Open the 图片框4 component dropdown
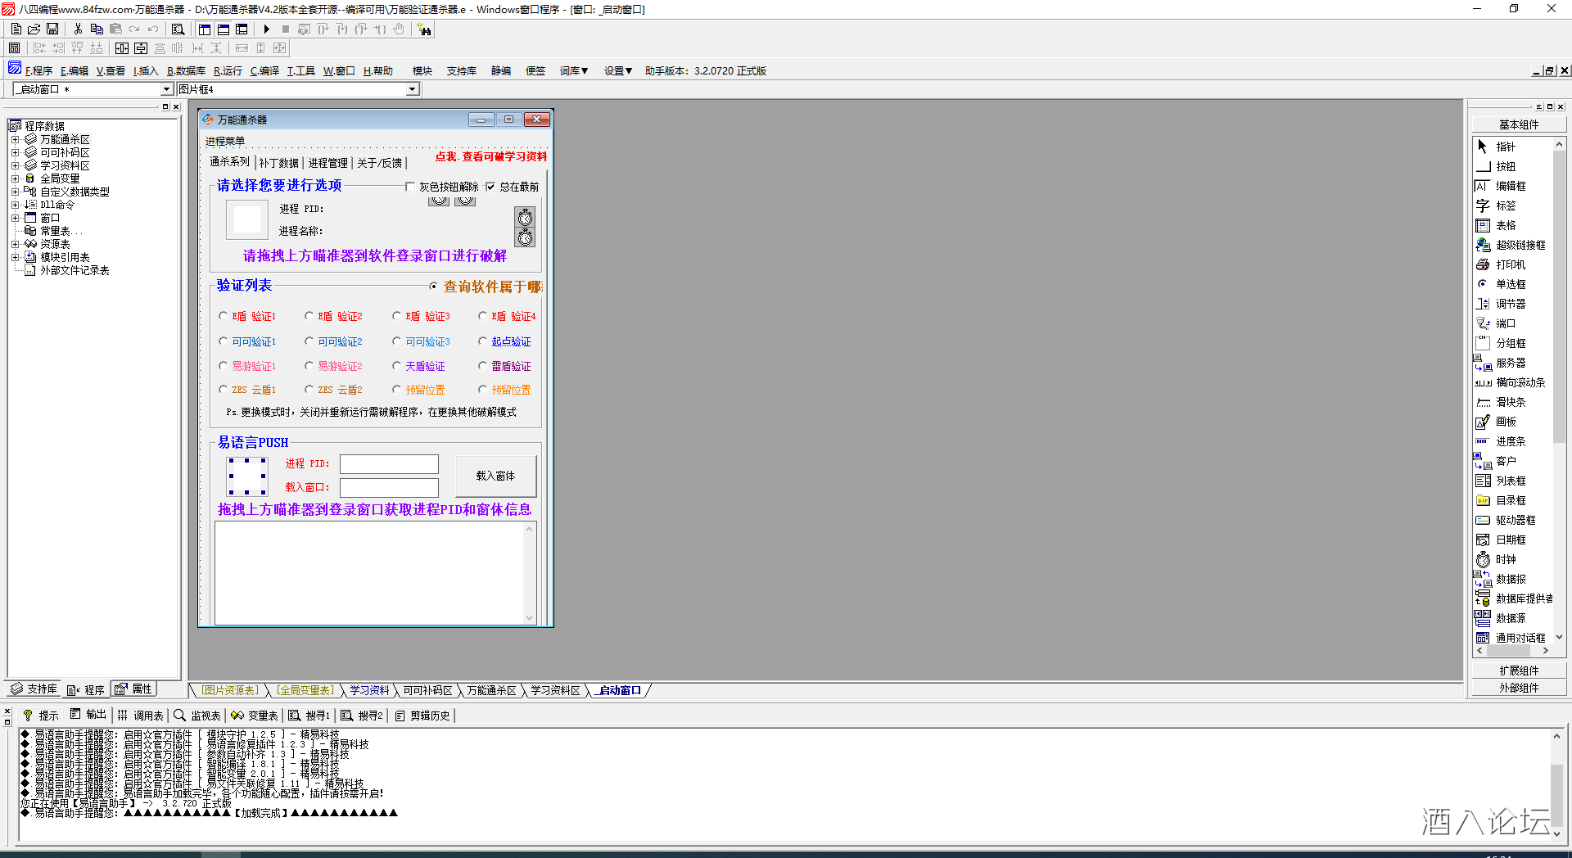1572x858 pixels. [413, 89]
